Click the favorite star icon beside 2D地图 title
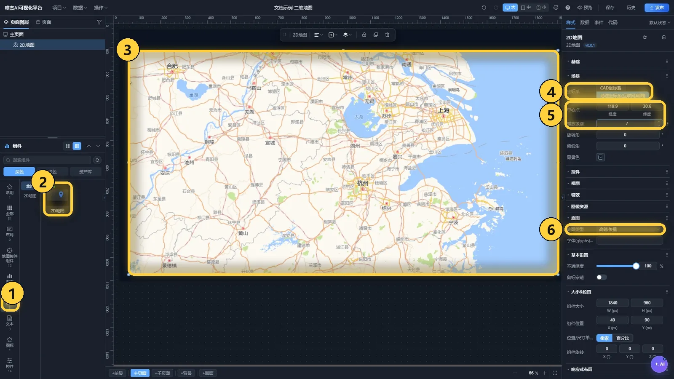 click(x=645, y=37)
